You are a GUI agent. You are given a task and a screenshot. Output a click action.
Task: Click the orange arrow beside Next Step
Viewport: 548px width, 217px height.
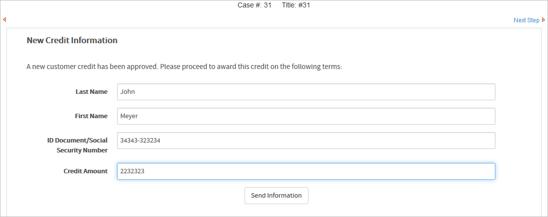(x=544, y=20)
